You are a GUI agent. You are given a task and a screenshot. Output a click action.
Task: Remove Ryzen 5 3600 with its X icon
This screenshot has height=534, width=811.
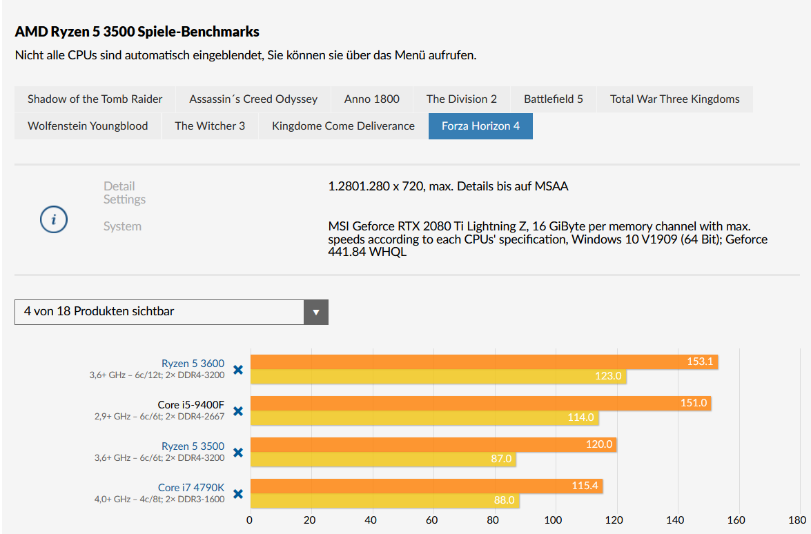point(238,370)
